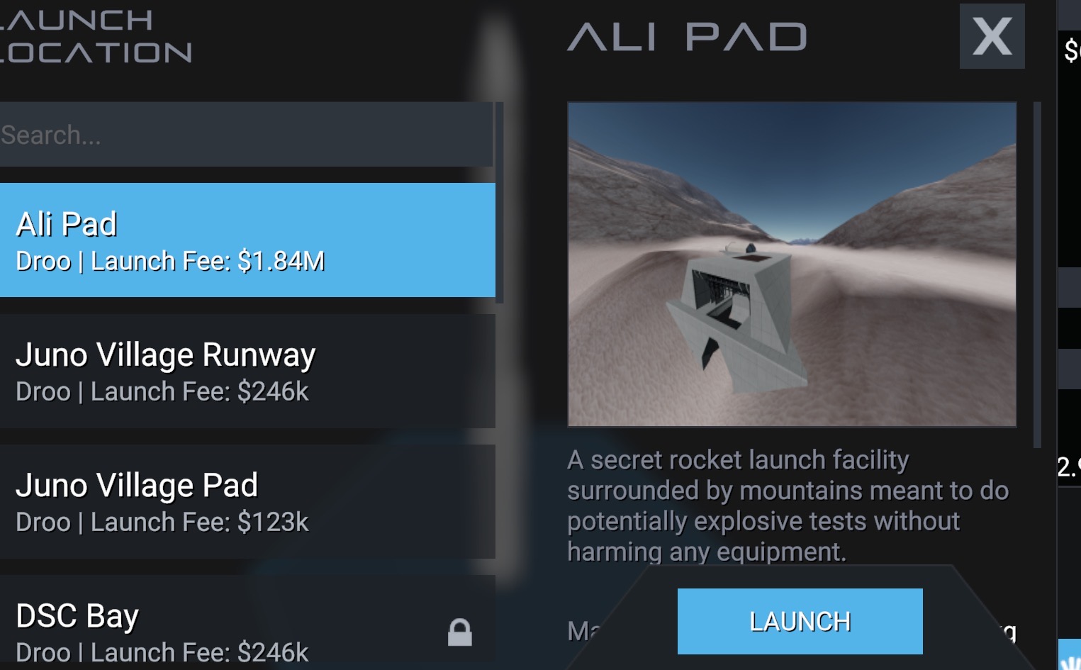The width and height of the screenshot is (1081, 670).
Task: Click the Launch Location header
Action: click(96, 36)
